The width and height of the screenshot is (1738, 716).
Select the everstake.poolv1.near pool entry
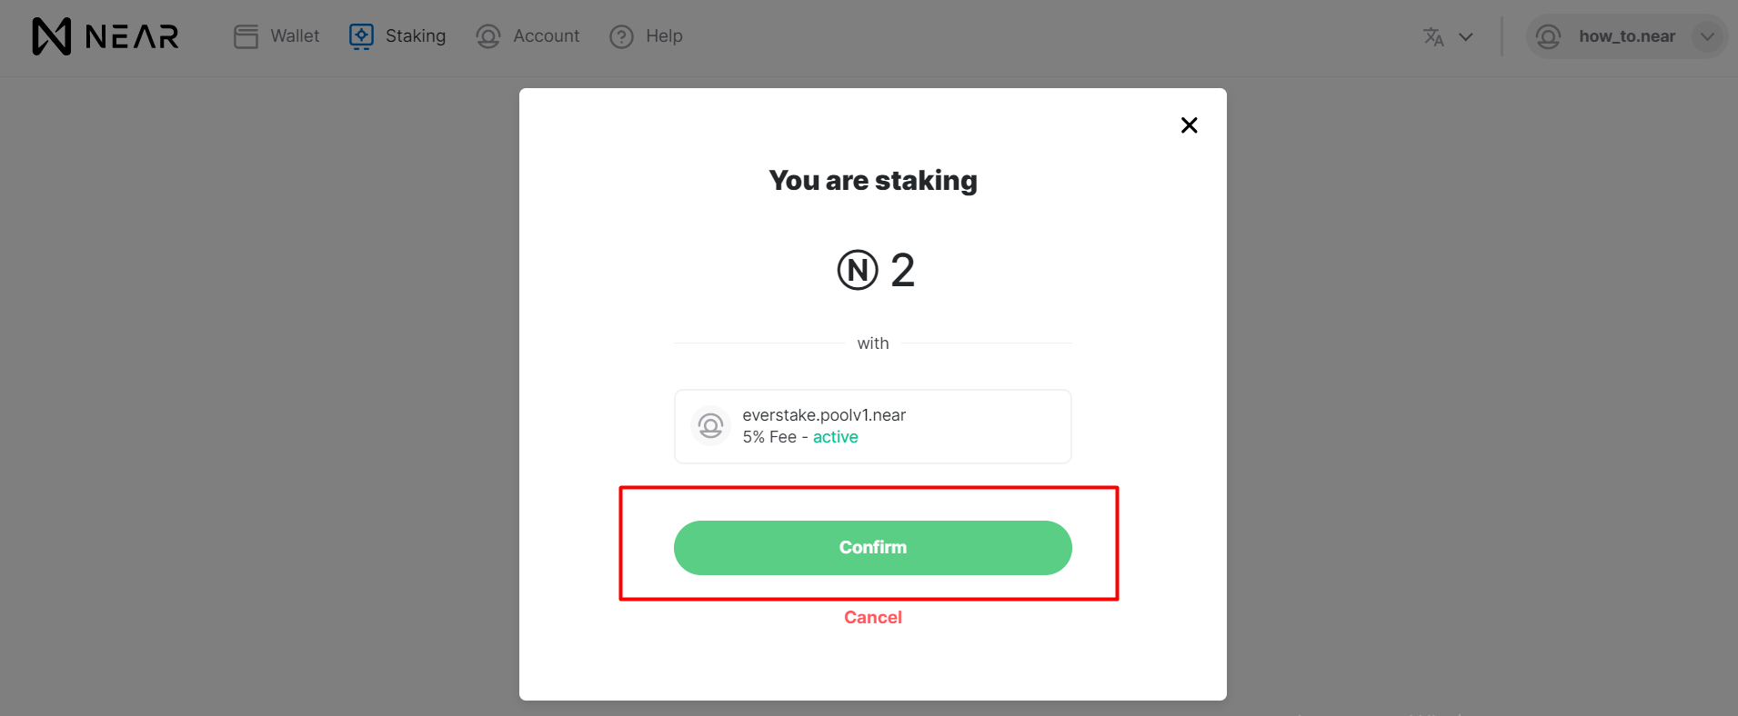(x=872, y=425)
